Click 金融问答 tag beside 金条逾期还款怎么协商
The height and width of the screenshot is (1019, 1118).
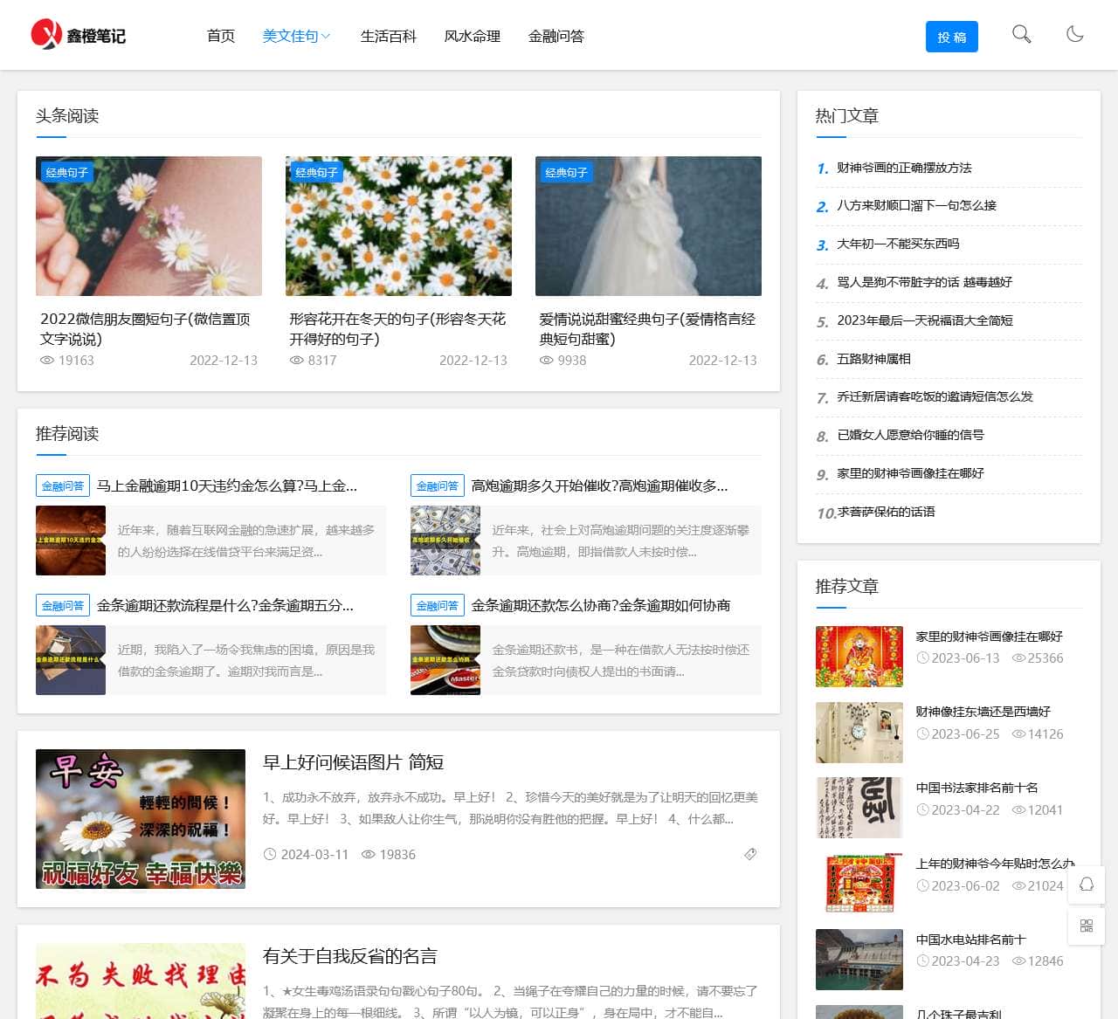pyautogui.click(x=438, y=605)
